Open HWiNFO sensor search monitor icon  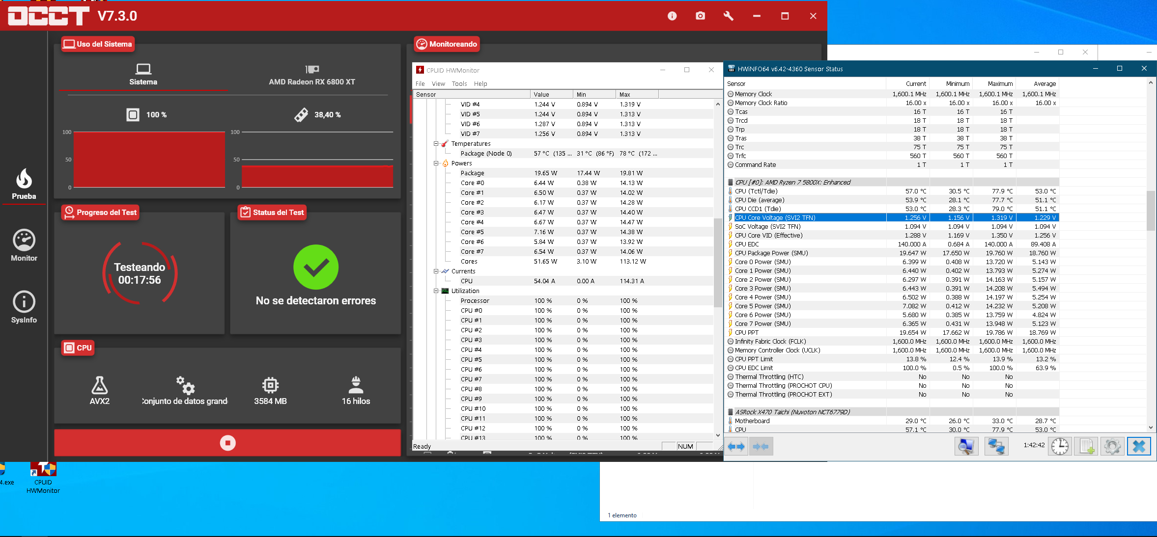[x=966, y=446]
